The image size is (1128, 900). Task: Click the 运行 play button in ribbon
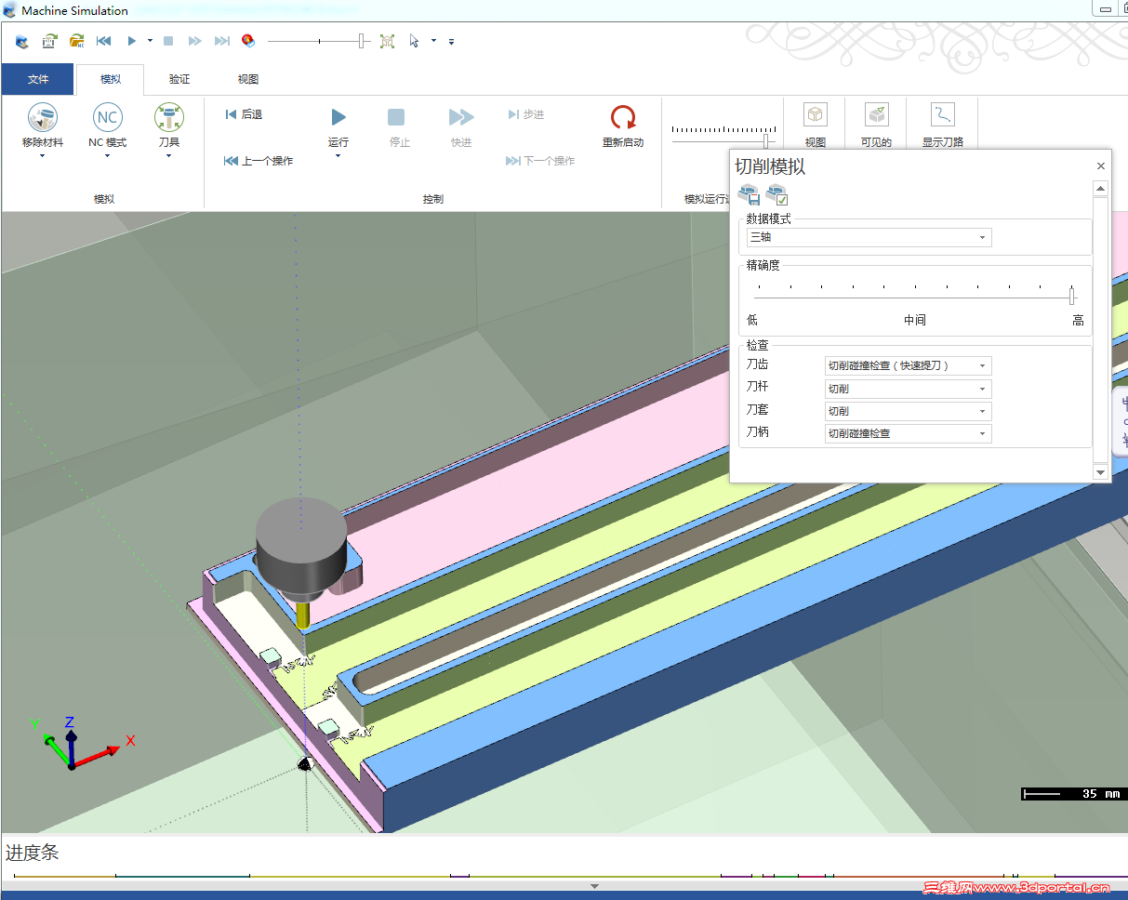[x=338, y=117]
